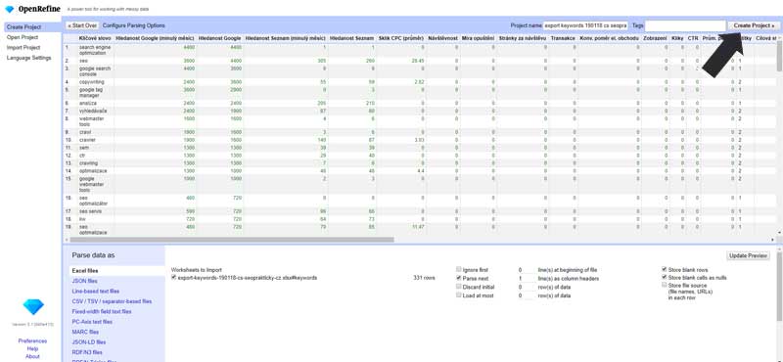Toggle the Parse next lines as headers checkbox
This screenshot has height=362, width=783.
coord(458,278)
